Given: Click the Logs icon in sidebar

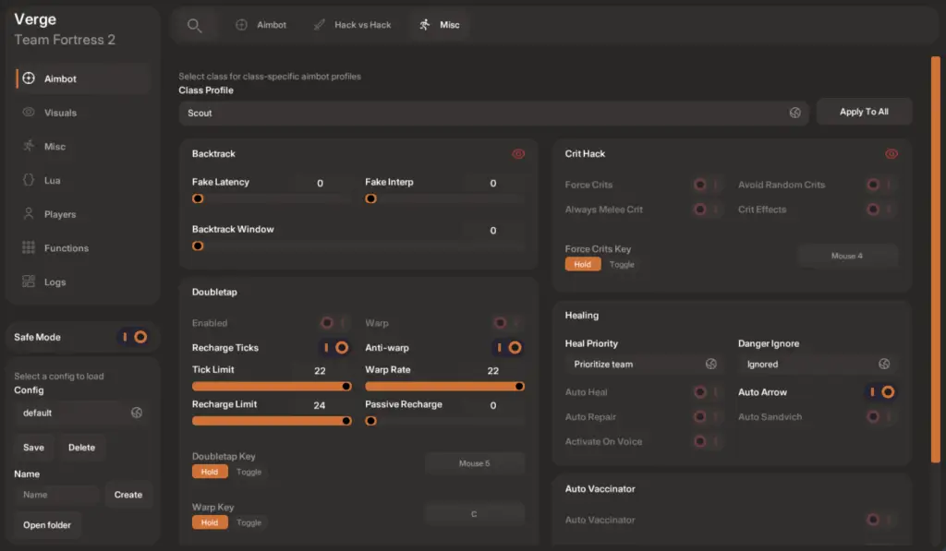Looking at the screenshot, I should click(x=29, y=281).
